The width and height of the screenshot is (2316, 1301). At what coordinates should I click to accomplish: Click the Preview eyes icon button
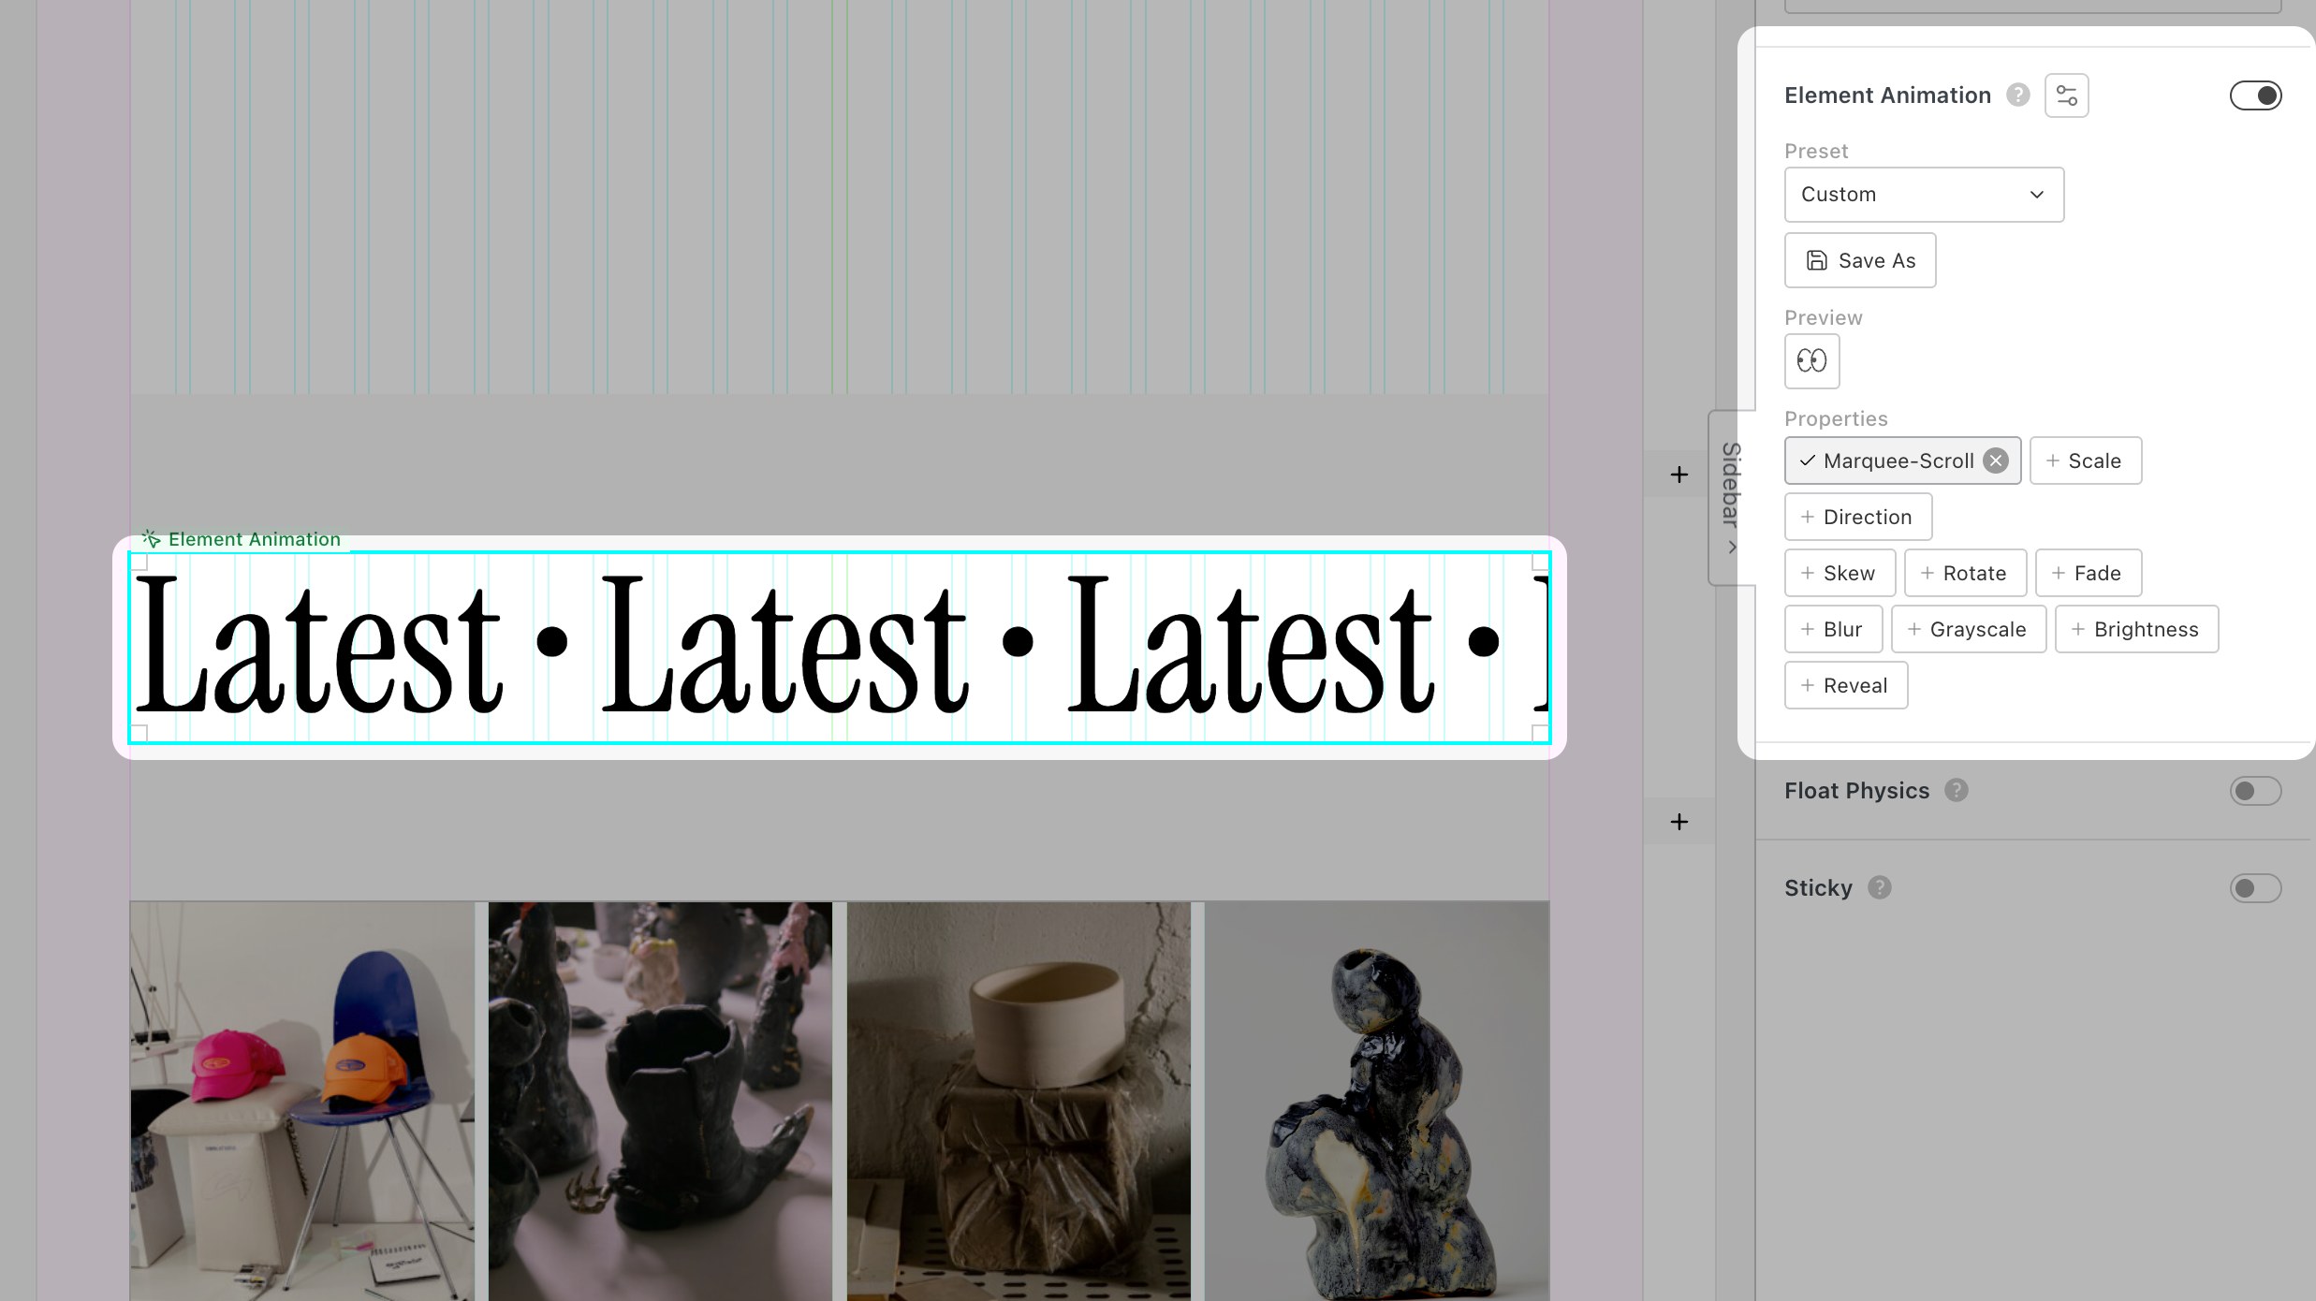point(1811,360)
